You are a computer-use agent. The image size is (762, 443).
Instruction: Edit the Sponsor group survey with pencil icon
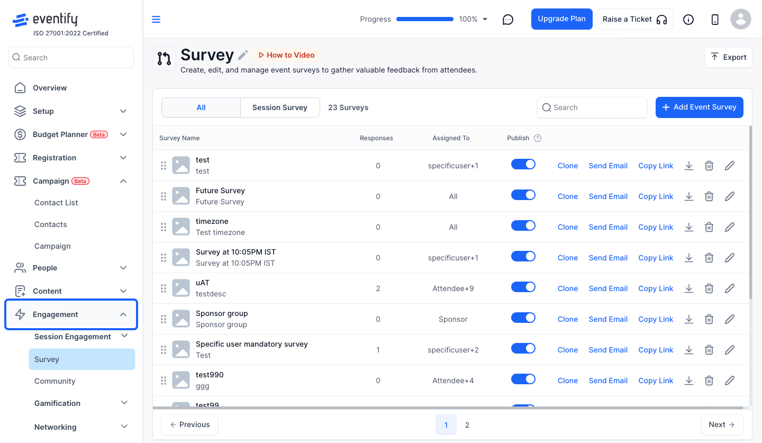click(x=730, y=319)
